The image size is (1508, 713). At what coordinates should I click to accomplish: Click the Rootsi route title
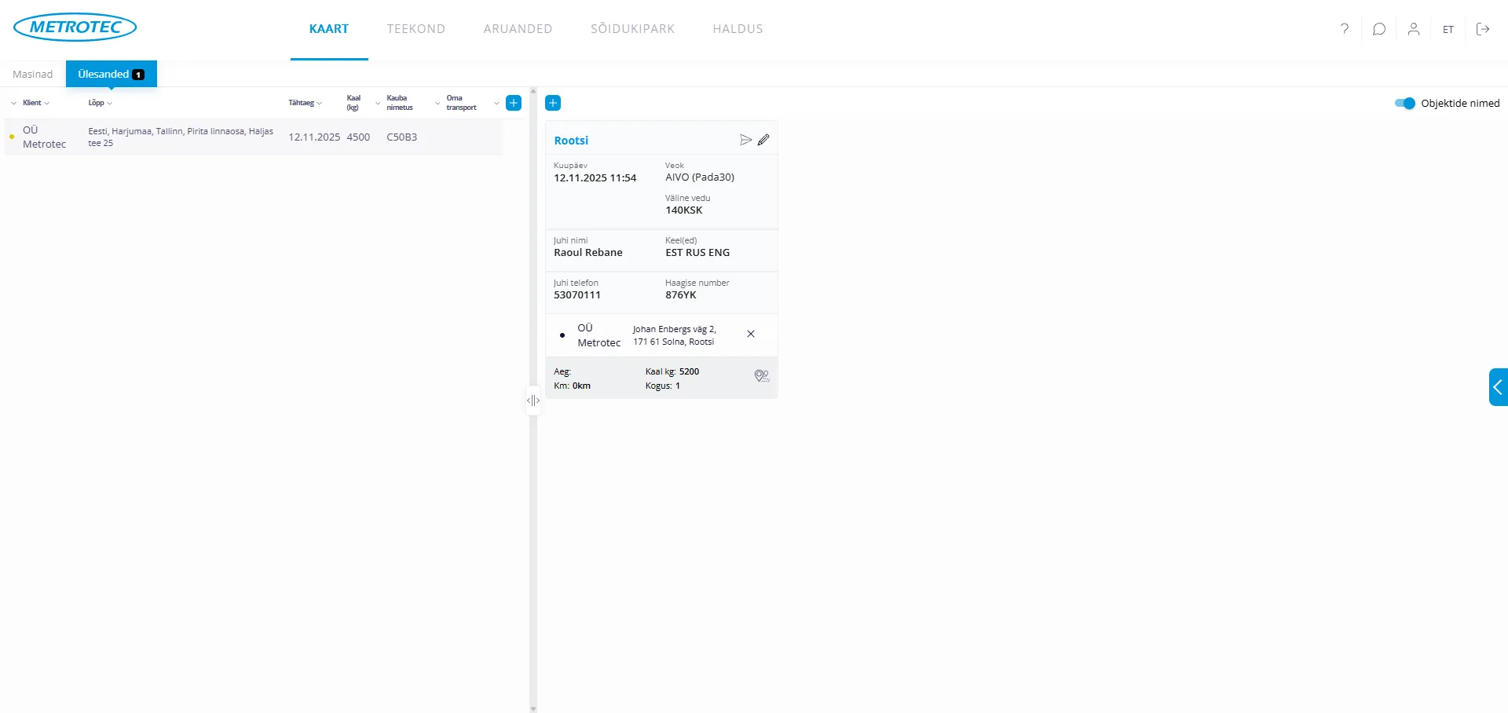point(571,141)
